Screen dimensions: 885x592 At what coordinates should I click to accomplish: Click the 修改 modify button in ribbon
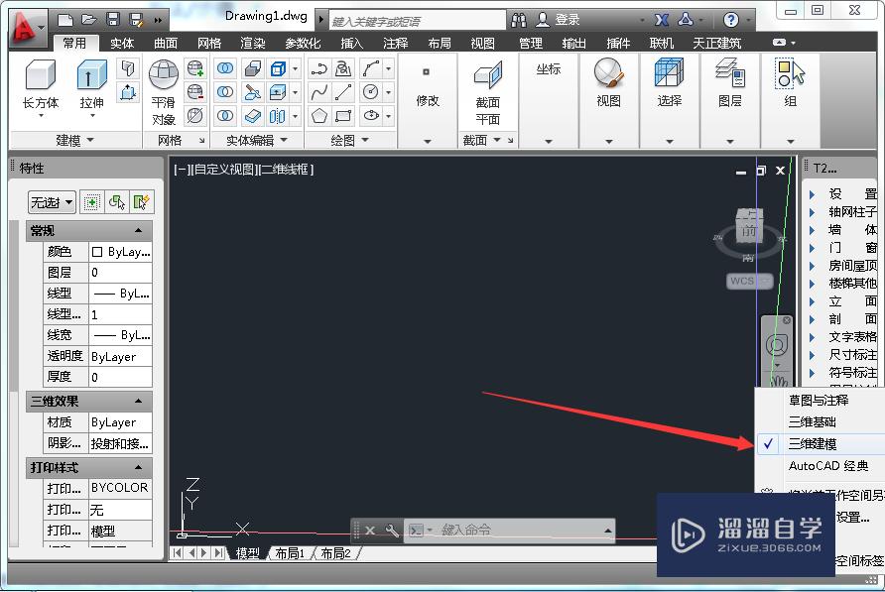pyautogui.click(x=427, y=100)
